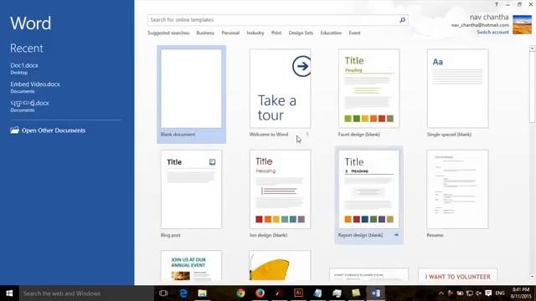Open Other Documents link
Viewport: 536px width, 301px height.
tap(54, 130)
